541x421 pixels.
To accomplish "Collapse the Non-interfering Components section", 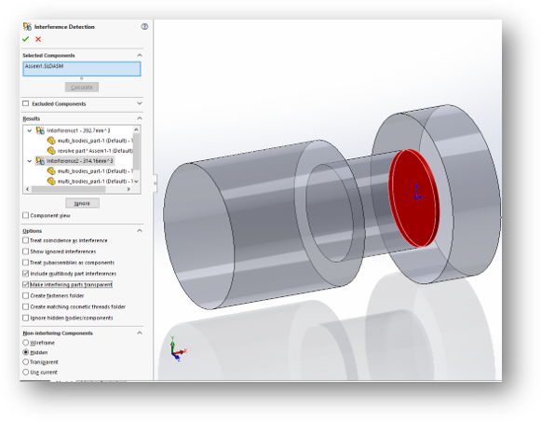I will point(140,333).
